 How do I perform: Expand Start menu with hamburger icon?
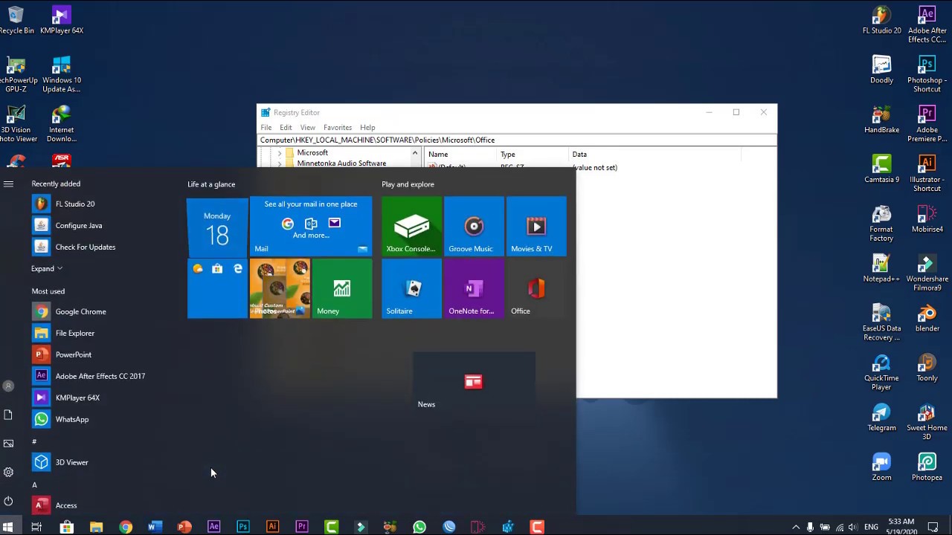click(x=8, y=184)
